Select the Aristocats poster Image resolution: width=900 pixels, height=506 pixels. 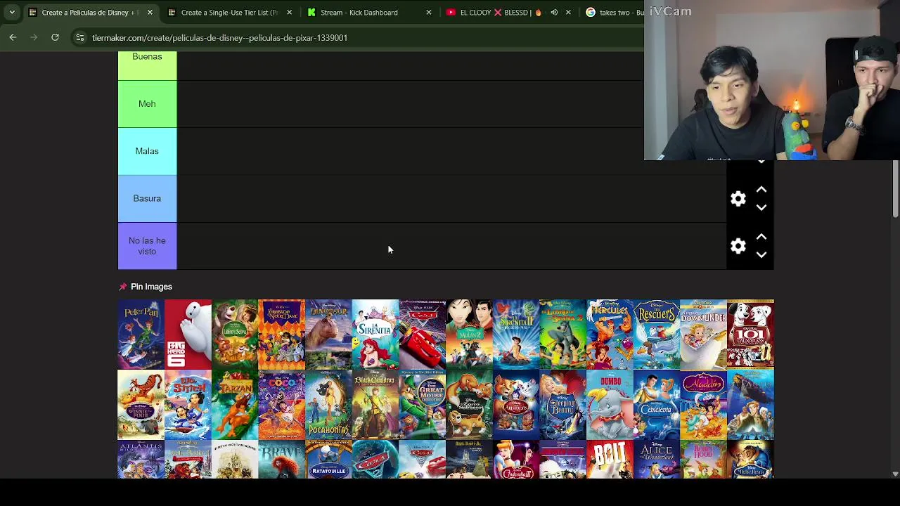pyautogui.click(x=515, y=405)
